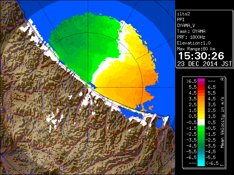Select the white zero-velocity band in the color bar
This screenshot has height=175, width=234.
click(x=201, y=122)
